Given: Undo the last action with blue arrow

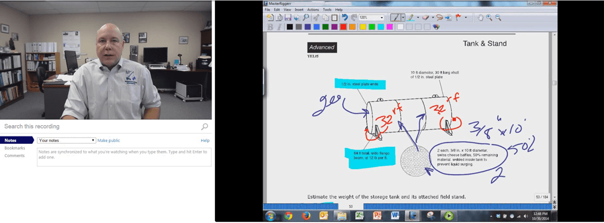Looking at the screenshot, I should [x=345, y=18].
